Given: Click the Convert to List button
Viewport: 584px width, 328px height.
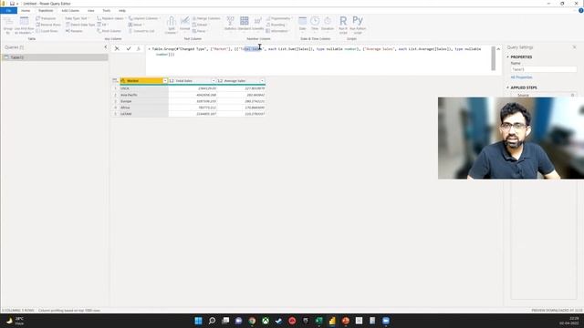Looking at the screenshot, I should 141,31.
